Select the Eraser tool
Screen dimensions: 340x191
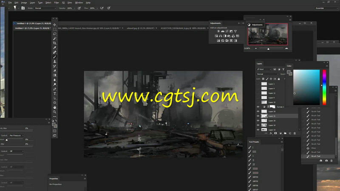click(x=55, y=70)
